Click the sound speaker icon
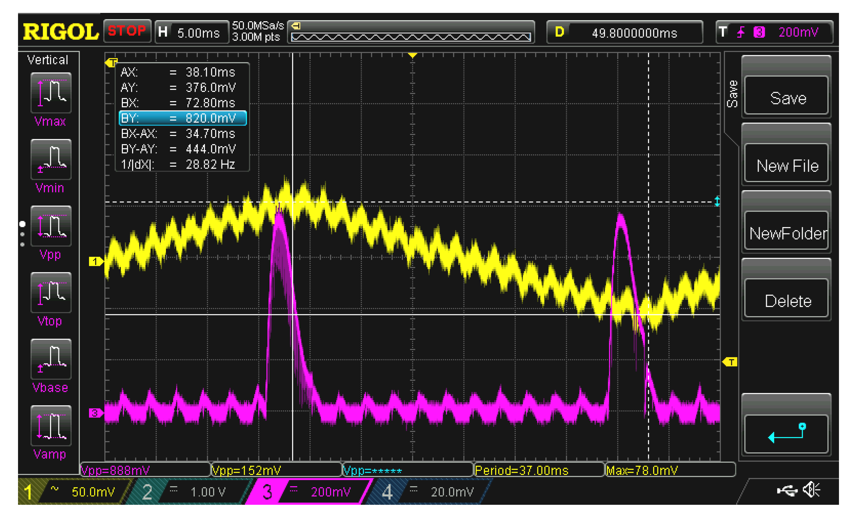 (811, 490)
